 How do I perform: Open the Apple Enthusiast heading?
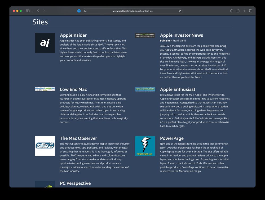(x=178, y=89)
